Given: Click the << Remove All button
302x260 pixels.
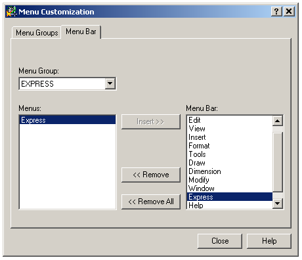Looking at the screenshot, I should (151, 202).
